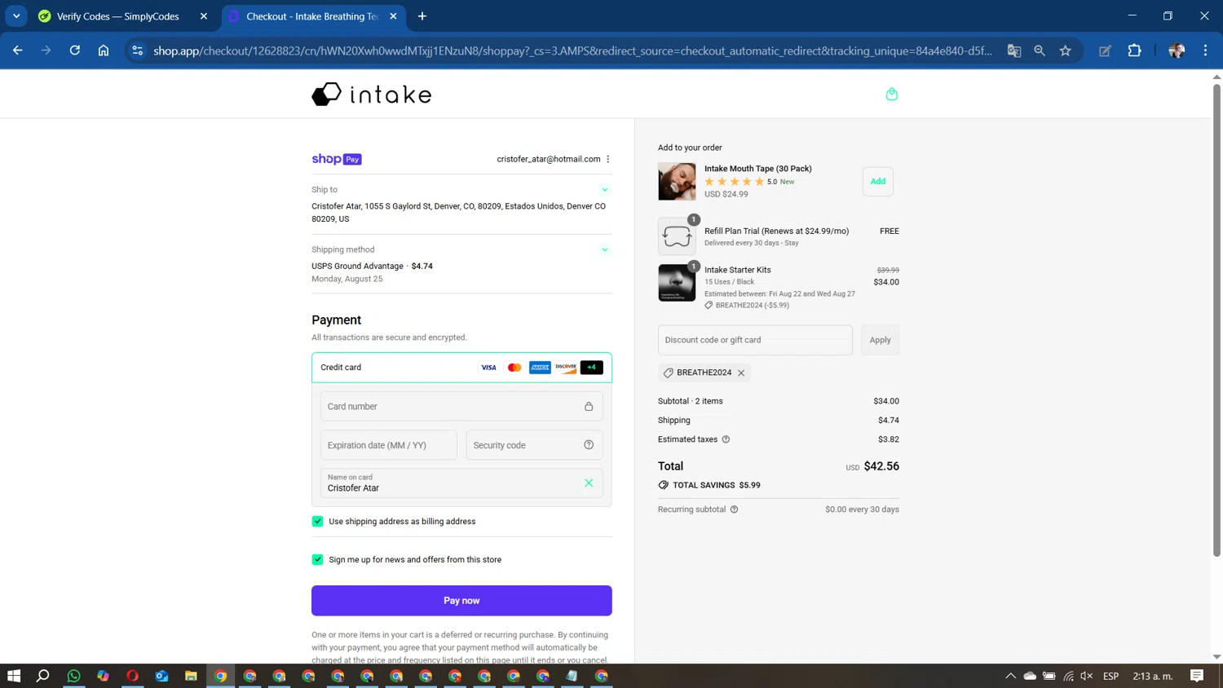The image size is (1223, 688).
Task: Select the Checkout Intake Breathing tab
Action: (312, 16)
